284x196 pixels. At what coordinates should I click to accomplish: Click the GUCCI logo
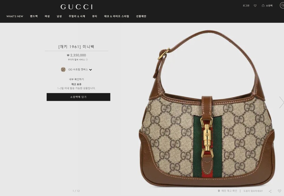[x=77, y=7]
